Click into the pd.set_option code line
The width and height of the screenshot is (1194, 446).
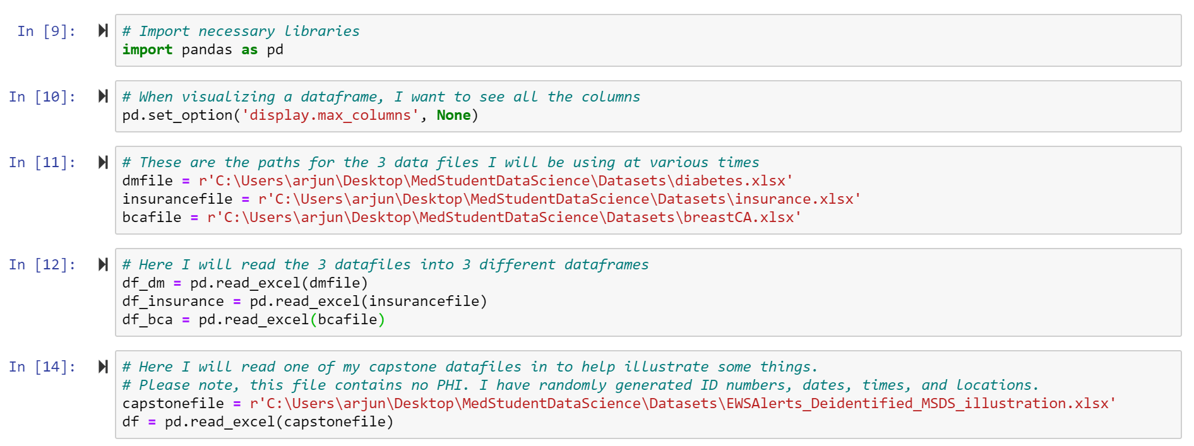coord(300,115)
